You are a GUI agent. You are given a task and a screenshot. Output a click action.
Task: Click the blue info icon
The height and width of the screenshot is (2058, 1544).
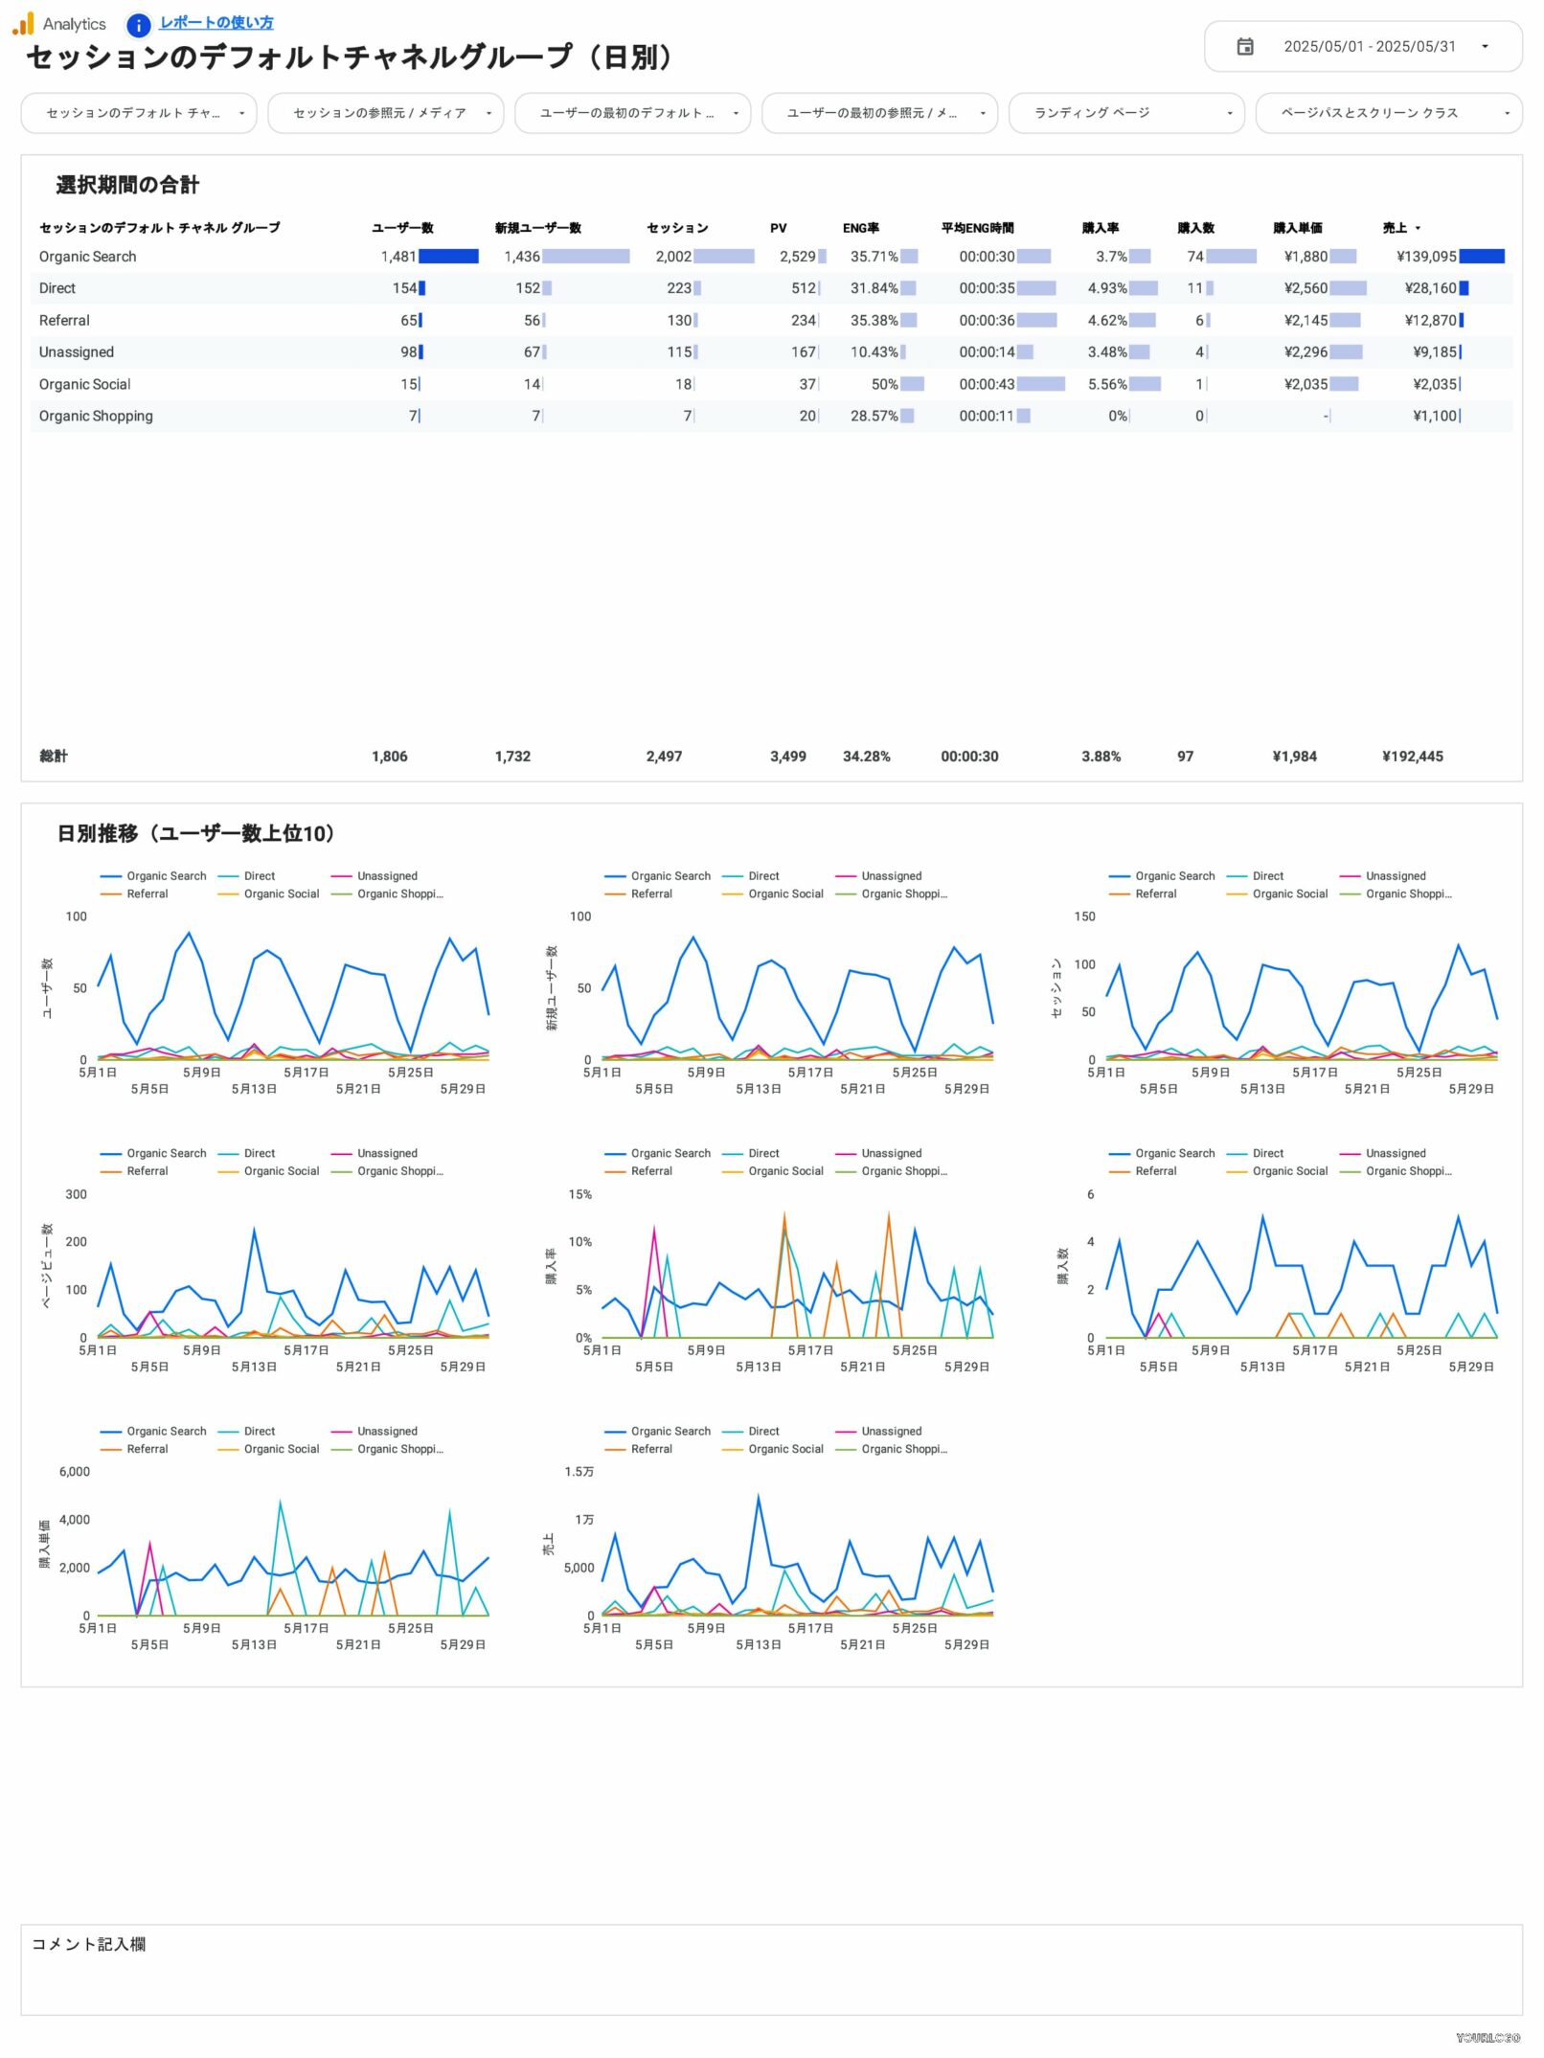pos(139,25)
